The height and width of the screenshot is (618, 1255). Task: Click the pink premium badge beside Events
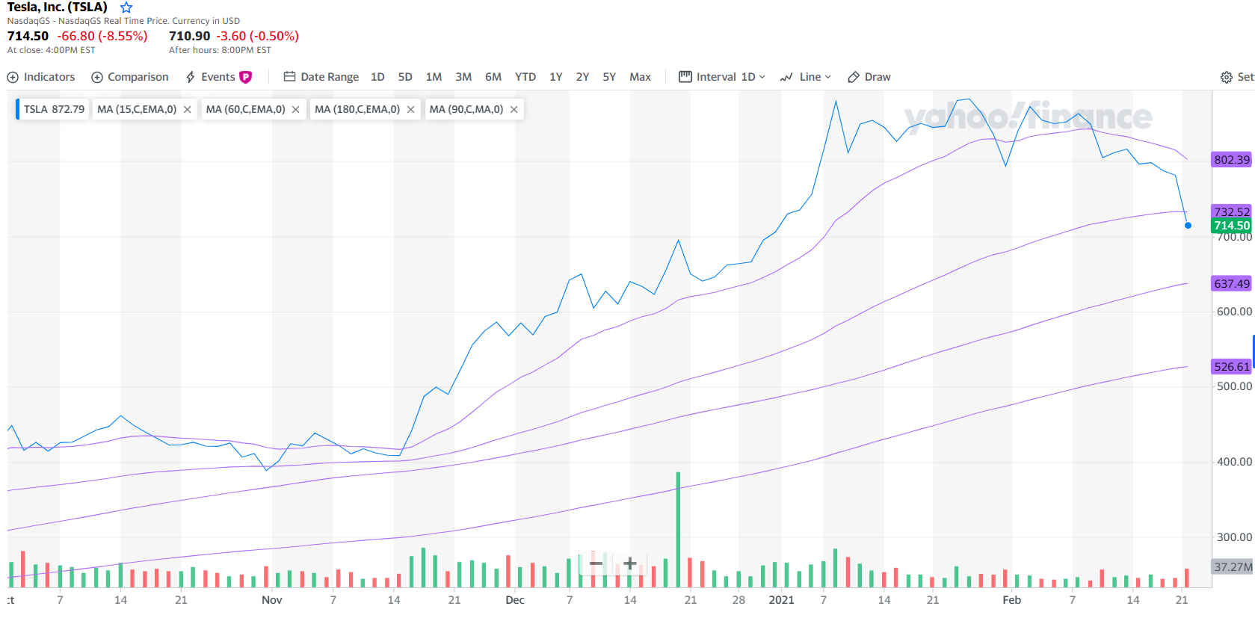pos(246,77)
